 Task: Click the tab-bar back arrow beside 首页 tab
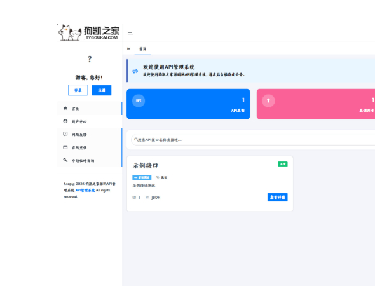(128, 49)
